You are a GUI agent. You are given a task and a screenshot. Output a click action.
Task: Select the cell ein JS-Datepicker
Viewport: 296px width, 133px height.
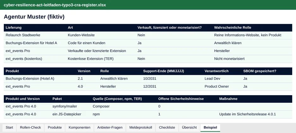tap(67, 114)
